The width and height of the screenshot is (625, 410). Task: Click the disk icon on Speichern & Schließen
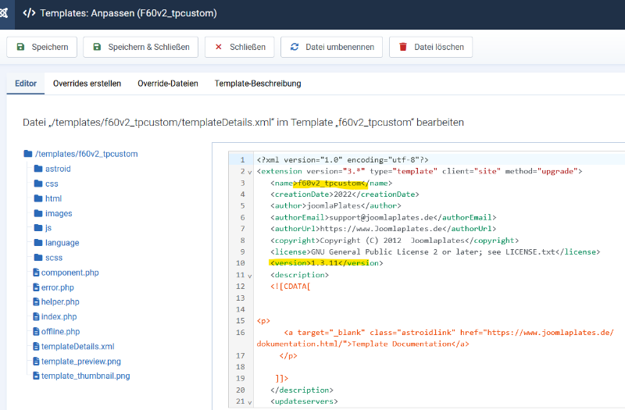coord(97,47)
